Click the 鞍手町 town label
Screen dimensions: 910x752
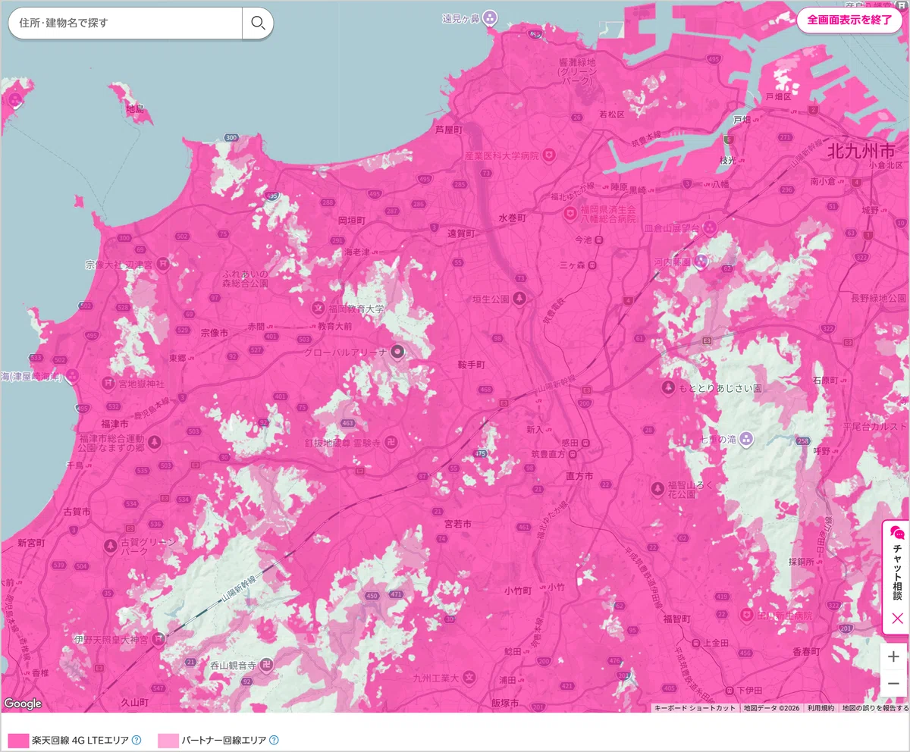point(471,364)
